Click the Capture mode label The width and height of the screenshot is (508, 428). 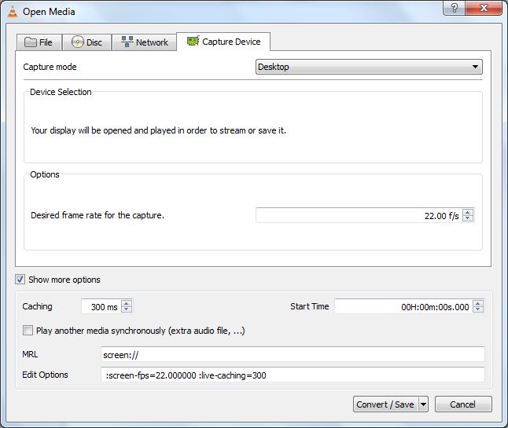(x=50, y=67)
